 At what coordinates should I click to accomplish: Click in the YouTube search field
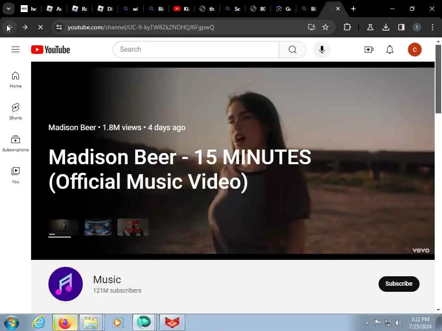pos(196,50)
